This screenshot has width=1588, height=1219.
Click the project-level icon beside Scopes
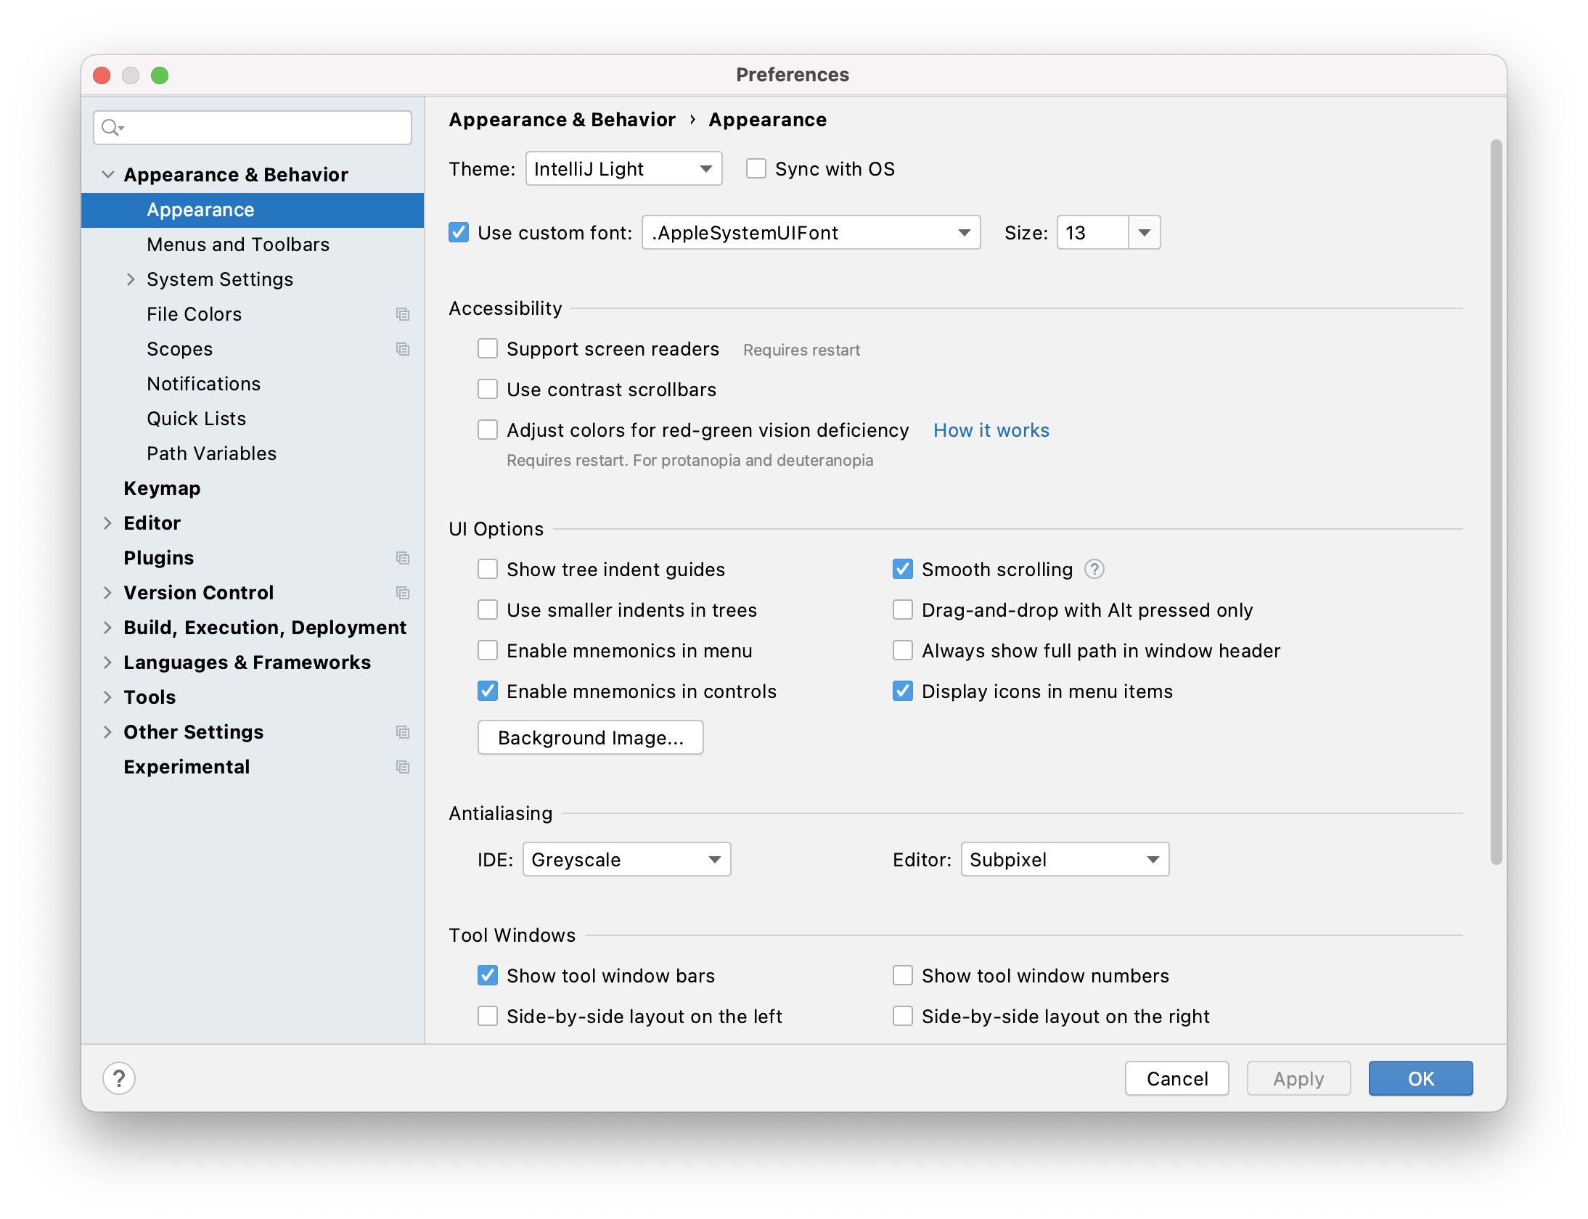[403, 349]
